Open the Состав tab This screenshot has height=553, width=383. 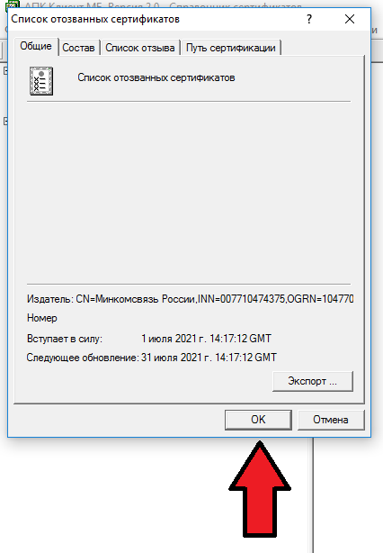click(78, 48)
